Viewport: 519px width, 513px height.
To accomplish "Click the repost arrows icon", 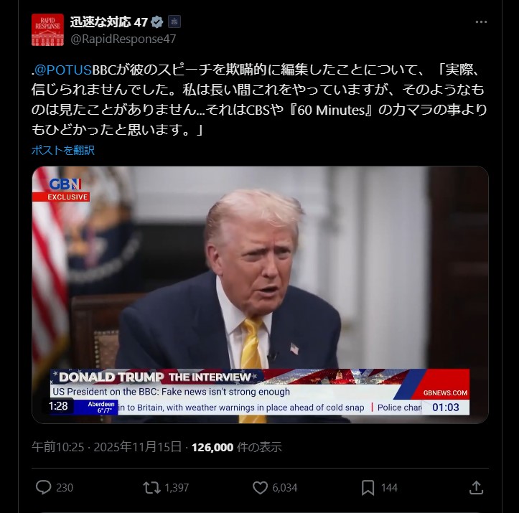I will click(x=151, y=488).
